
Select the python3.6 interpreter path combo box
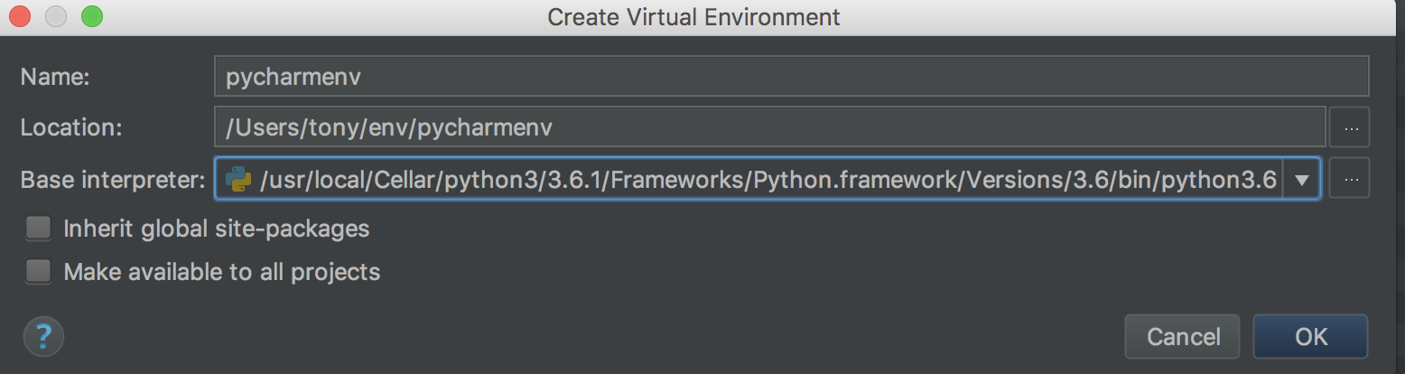click(x=768, y=180)
